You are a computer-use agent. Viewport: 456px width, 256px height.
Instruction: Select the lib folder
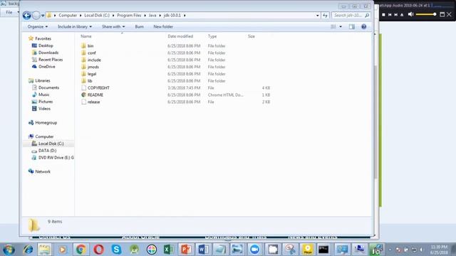(90, 80)
